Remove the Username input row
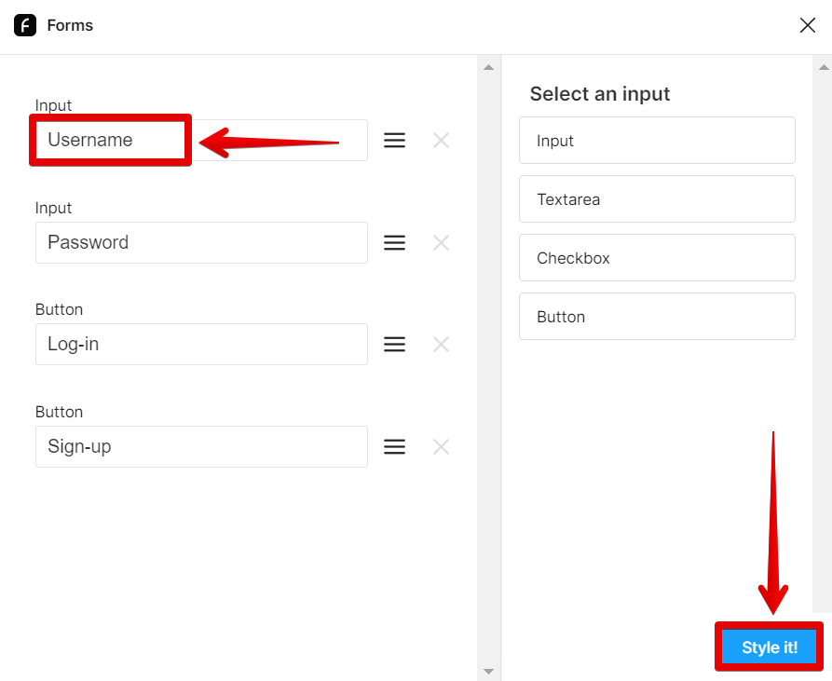This screenshot has width=832, height=681. pos(442,141)
